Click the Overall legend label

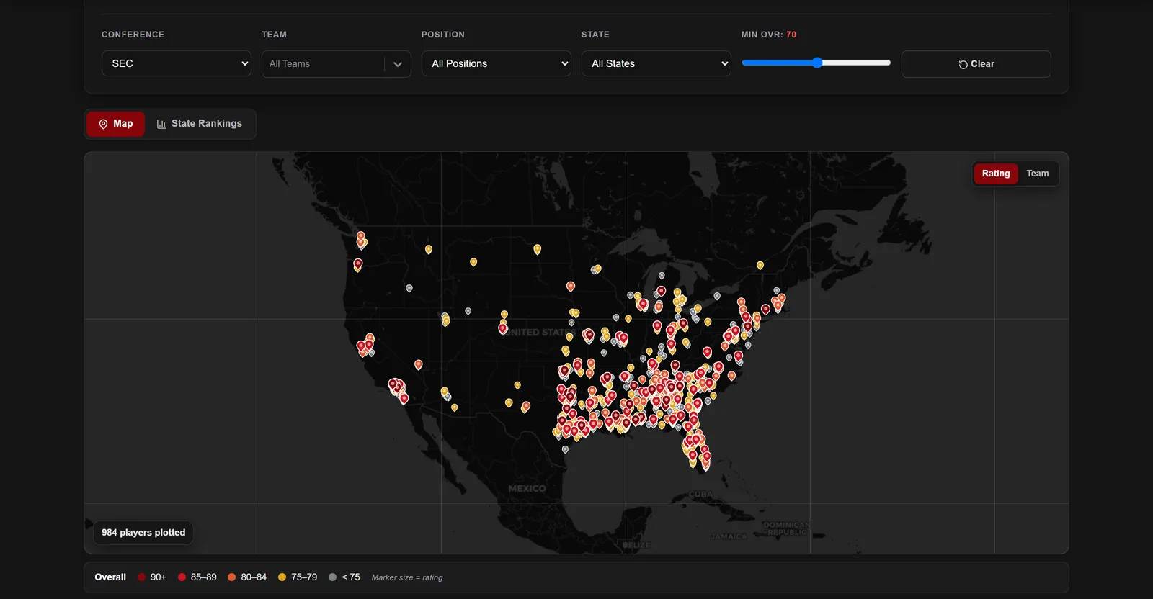(110, 577)
